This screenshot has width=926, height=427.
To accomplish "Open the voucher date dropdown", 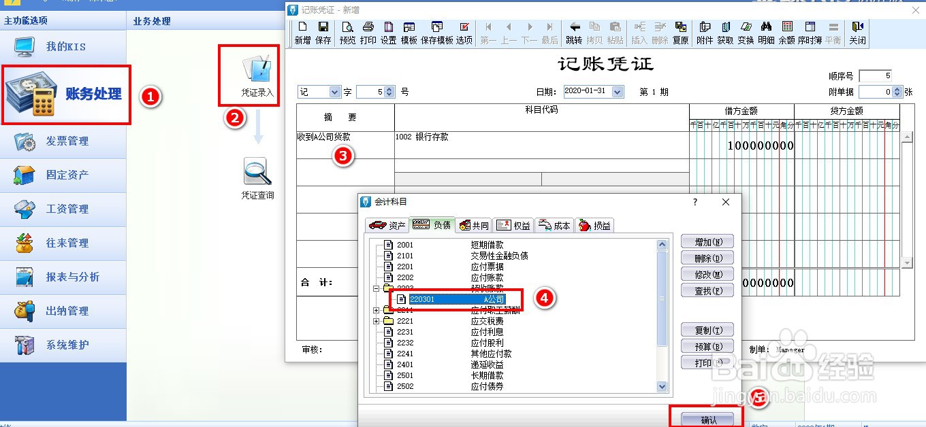I will 617,90.
